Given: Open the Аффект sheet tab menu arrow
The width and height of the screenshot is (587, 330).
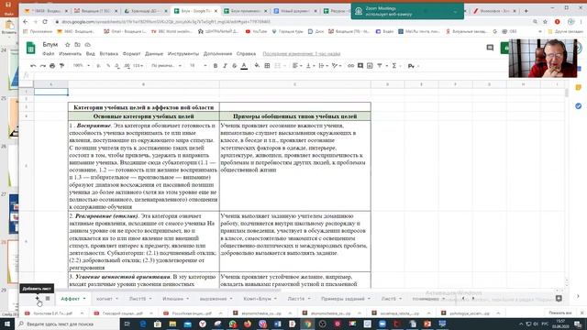Looking at the screenshot, I should (x=84, y=299).
